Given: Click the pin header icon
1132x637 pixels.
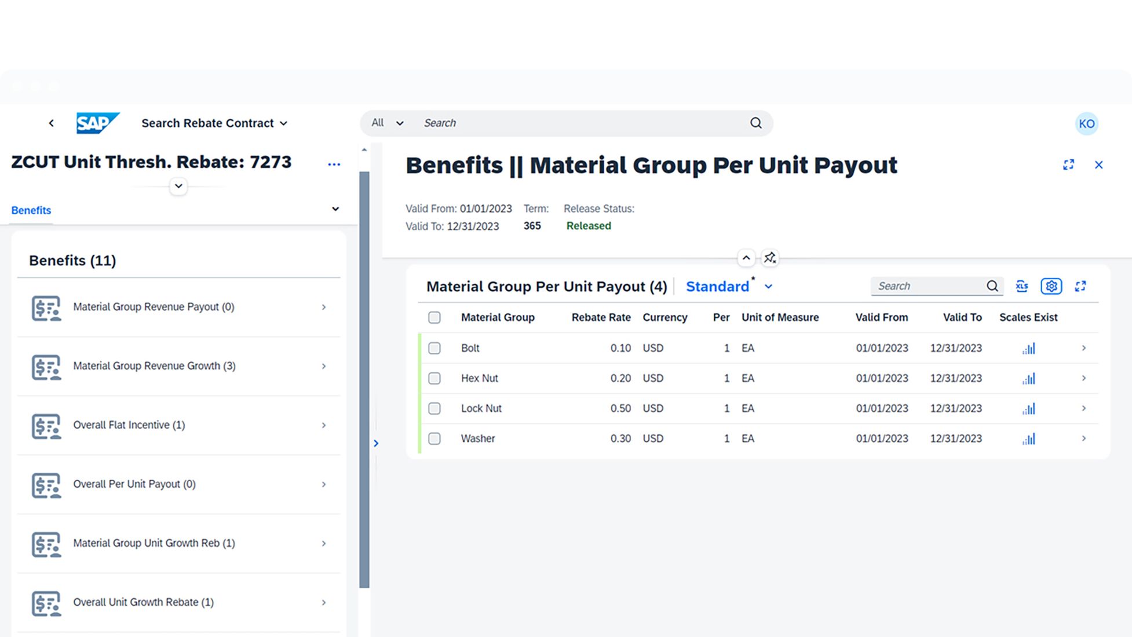Looking at the screenshot, I should [770, 258].
